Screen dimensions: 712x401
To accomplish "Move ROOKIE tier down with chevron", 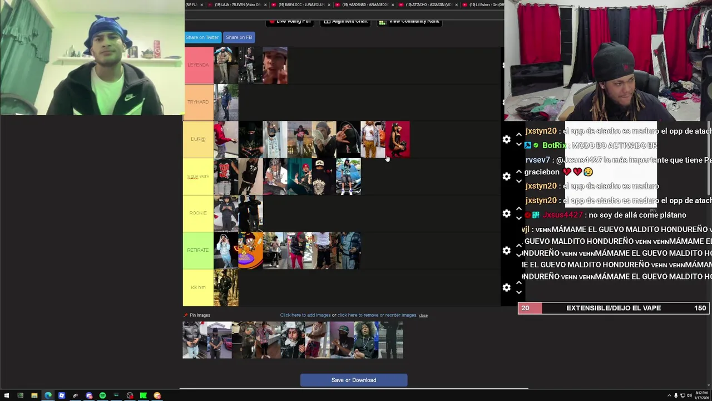I will coord(518,218).
